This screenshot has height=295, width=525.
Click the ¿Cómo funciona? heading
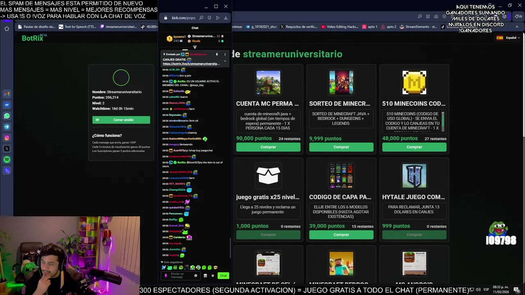pyautogui.click(x=107, y=136)
